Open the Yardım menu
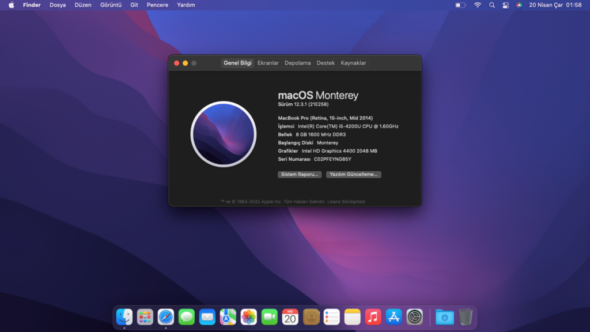 coord(186,5)
